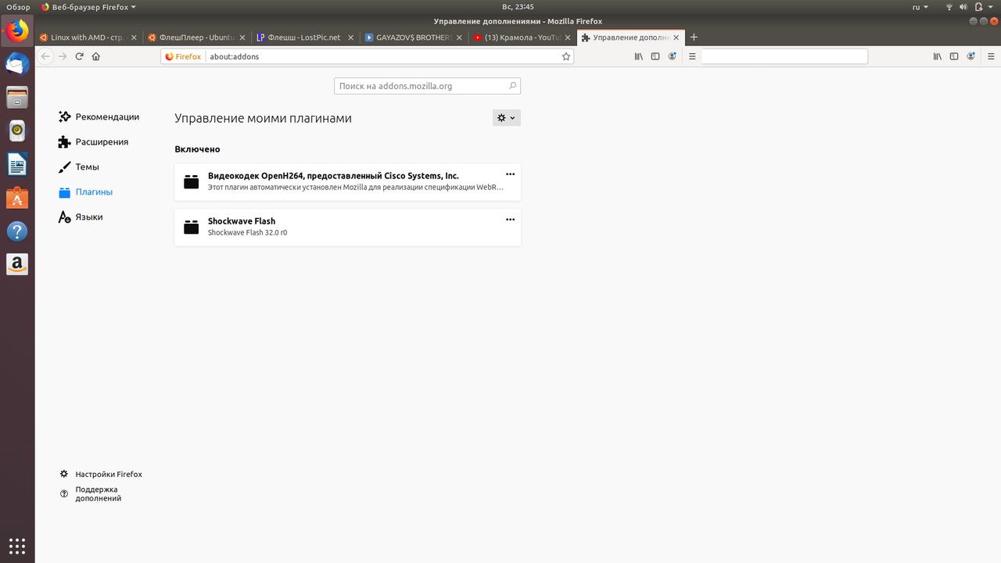Open the Расширения (Extensions) category
1001x563 pixels.
coord(94,142)
